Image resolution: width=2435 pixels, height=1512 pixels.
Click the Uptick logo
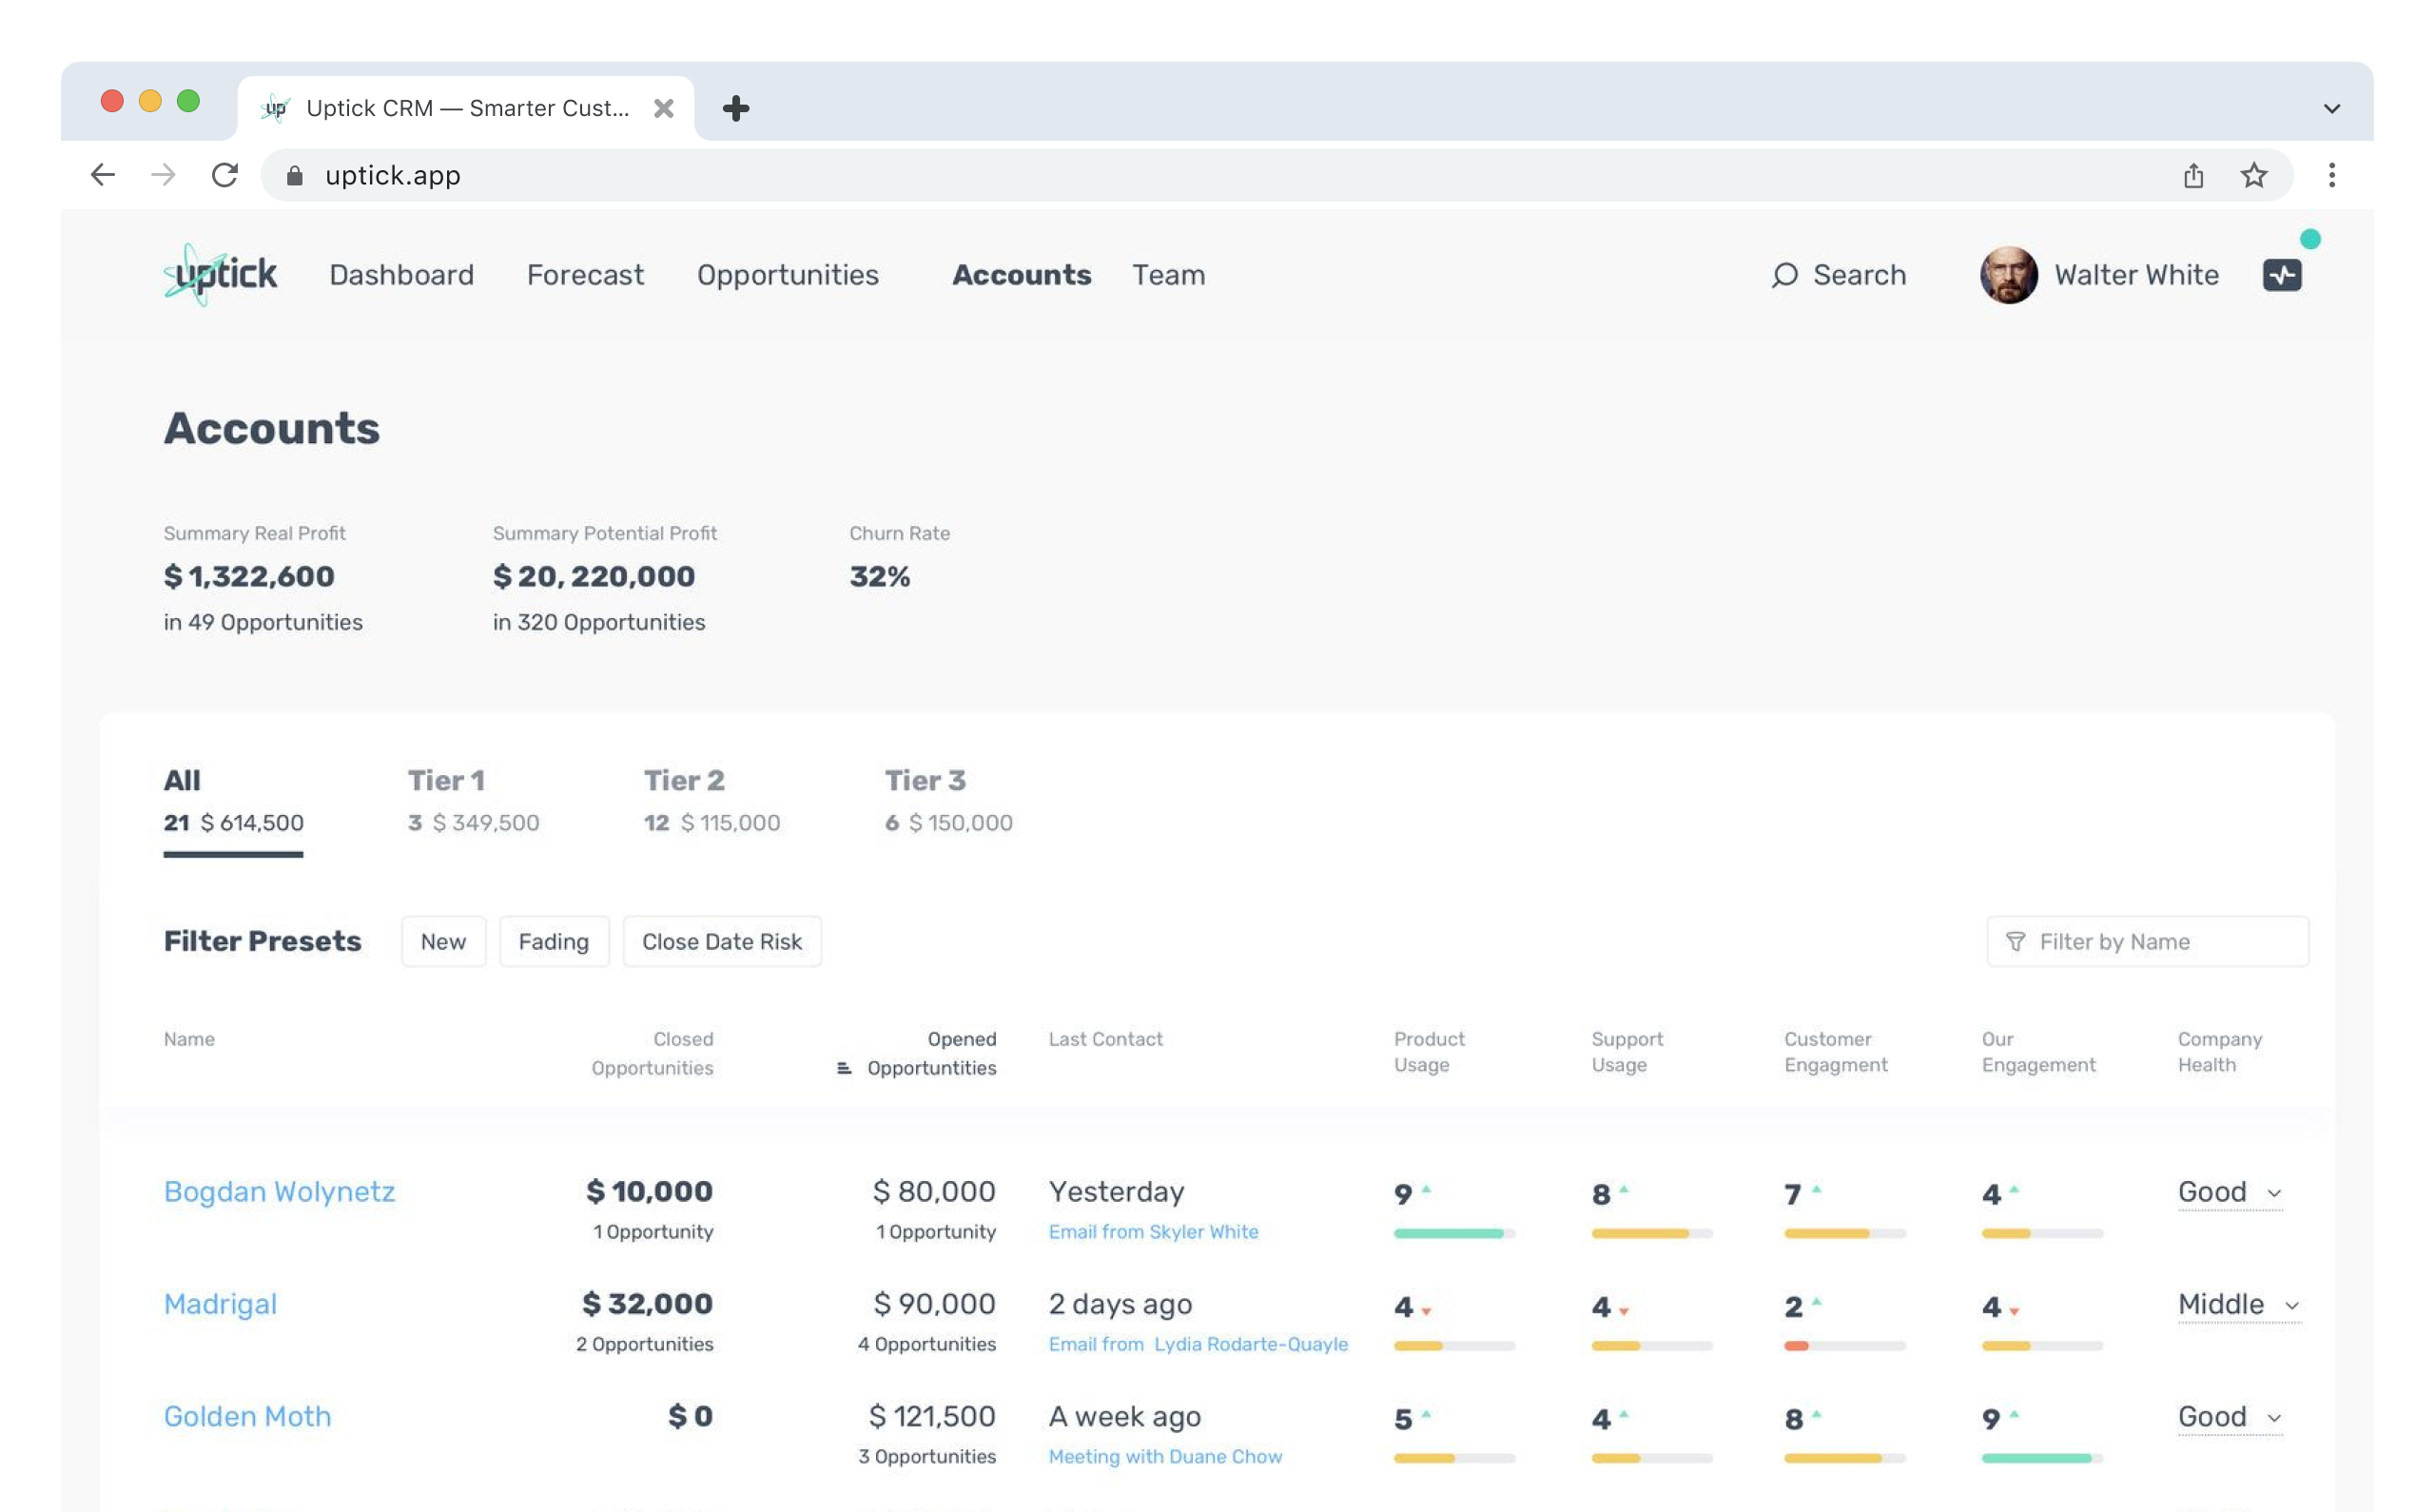pos(220,274)
